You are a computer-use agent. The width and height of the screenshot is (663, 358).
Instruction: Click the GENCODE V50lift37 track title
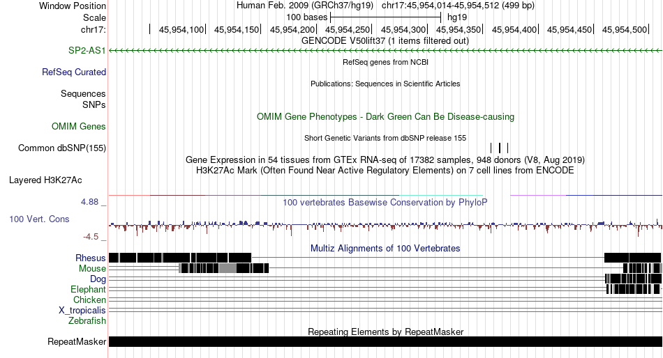385,40
